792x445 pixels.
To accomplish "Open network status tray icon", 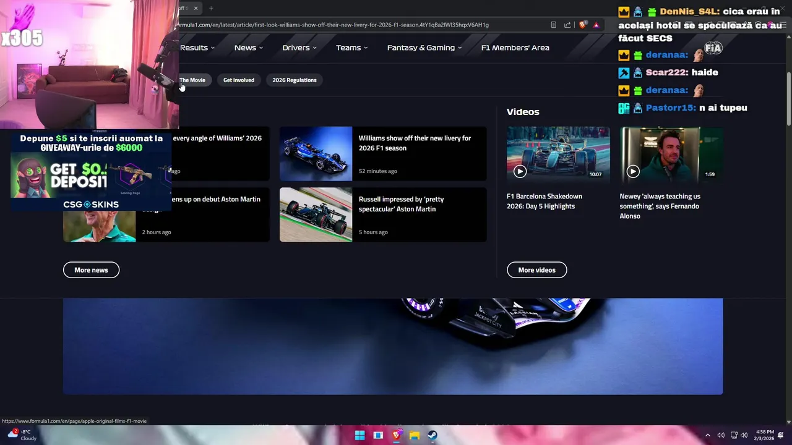I will pos(734,435).
